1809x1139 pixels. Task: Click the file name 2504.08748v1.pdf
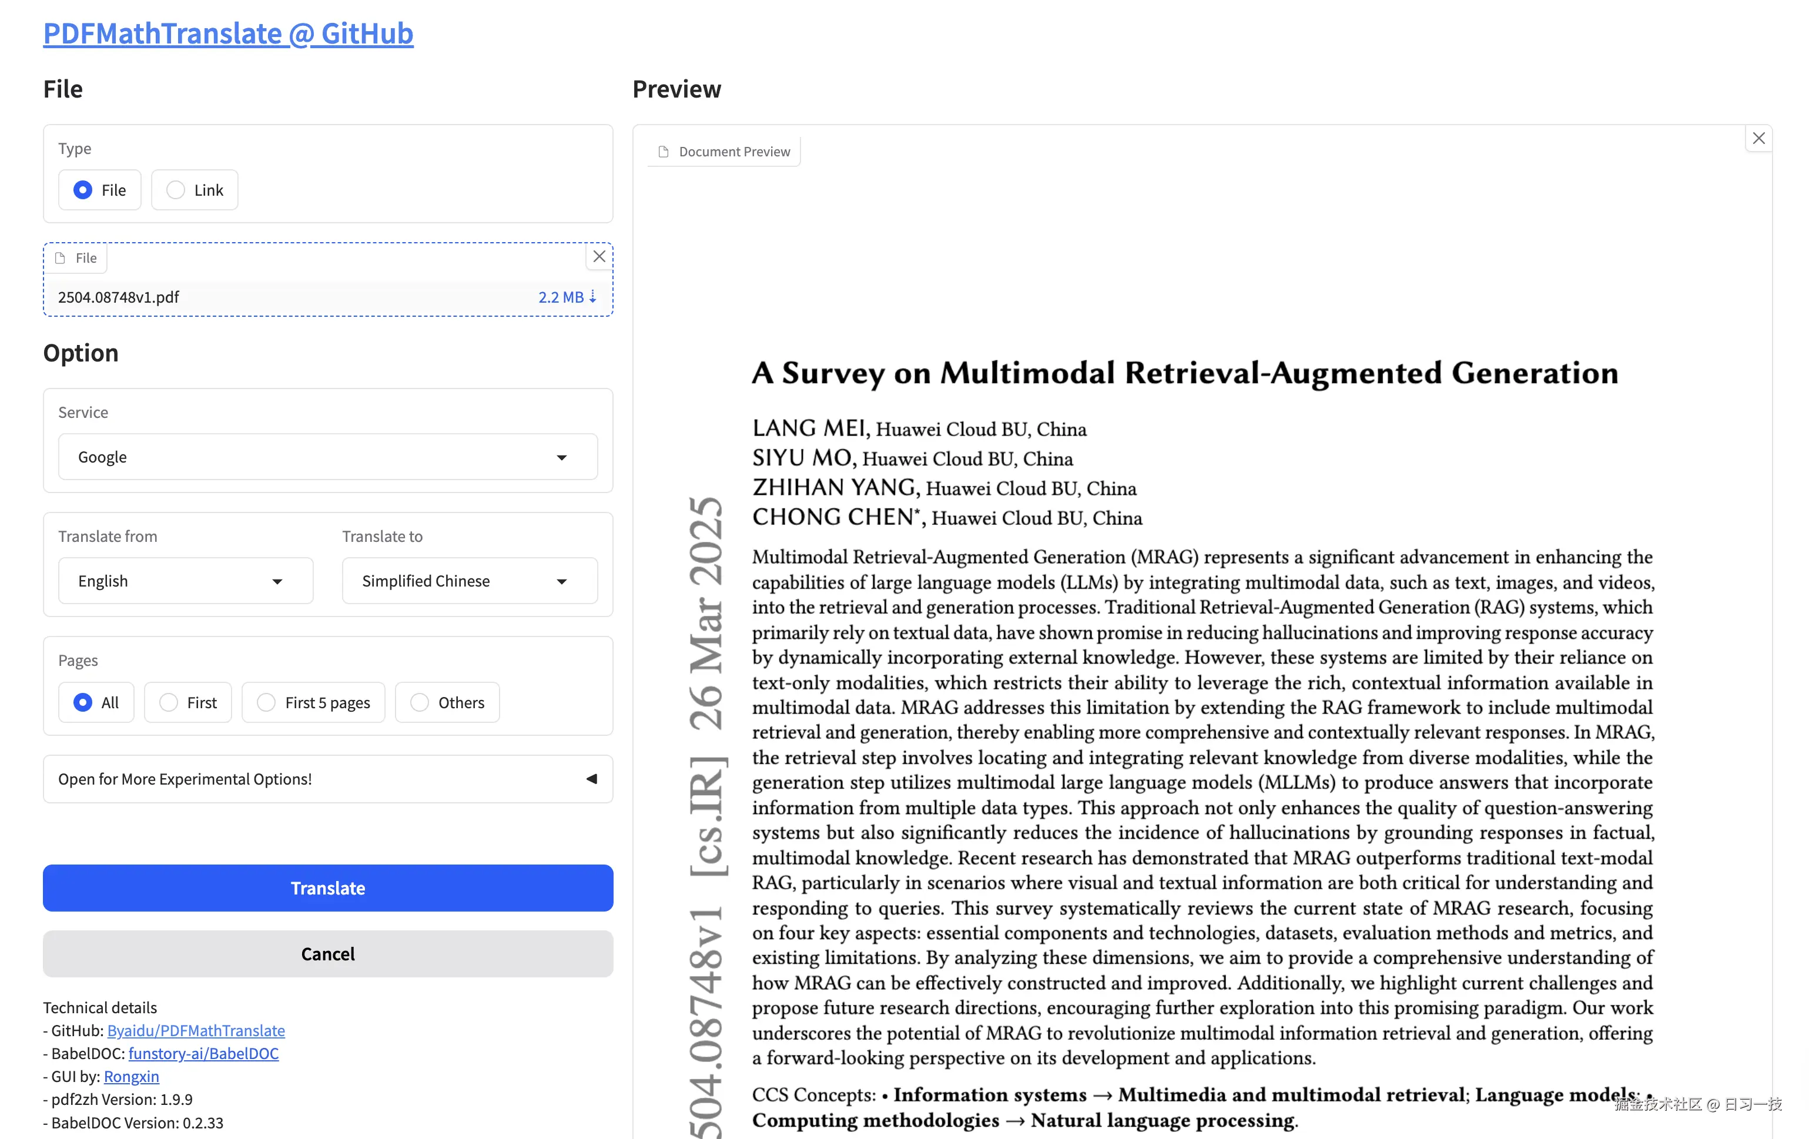point(119,297)
